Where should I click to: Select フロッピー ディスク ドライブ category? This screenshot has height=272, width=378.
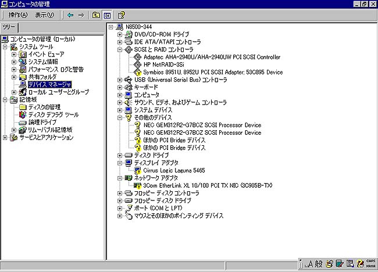[162, 201]
